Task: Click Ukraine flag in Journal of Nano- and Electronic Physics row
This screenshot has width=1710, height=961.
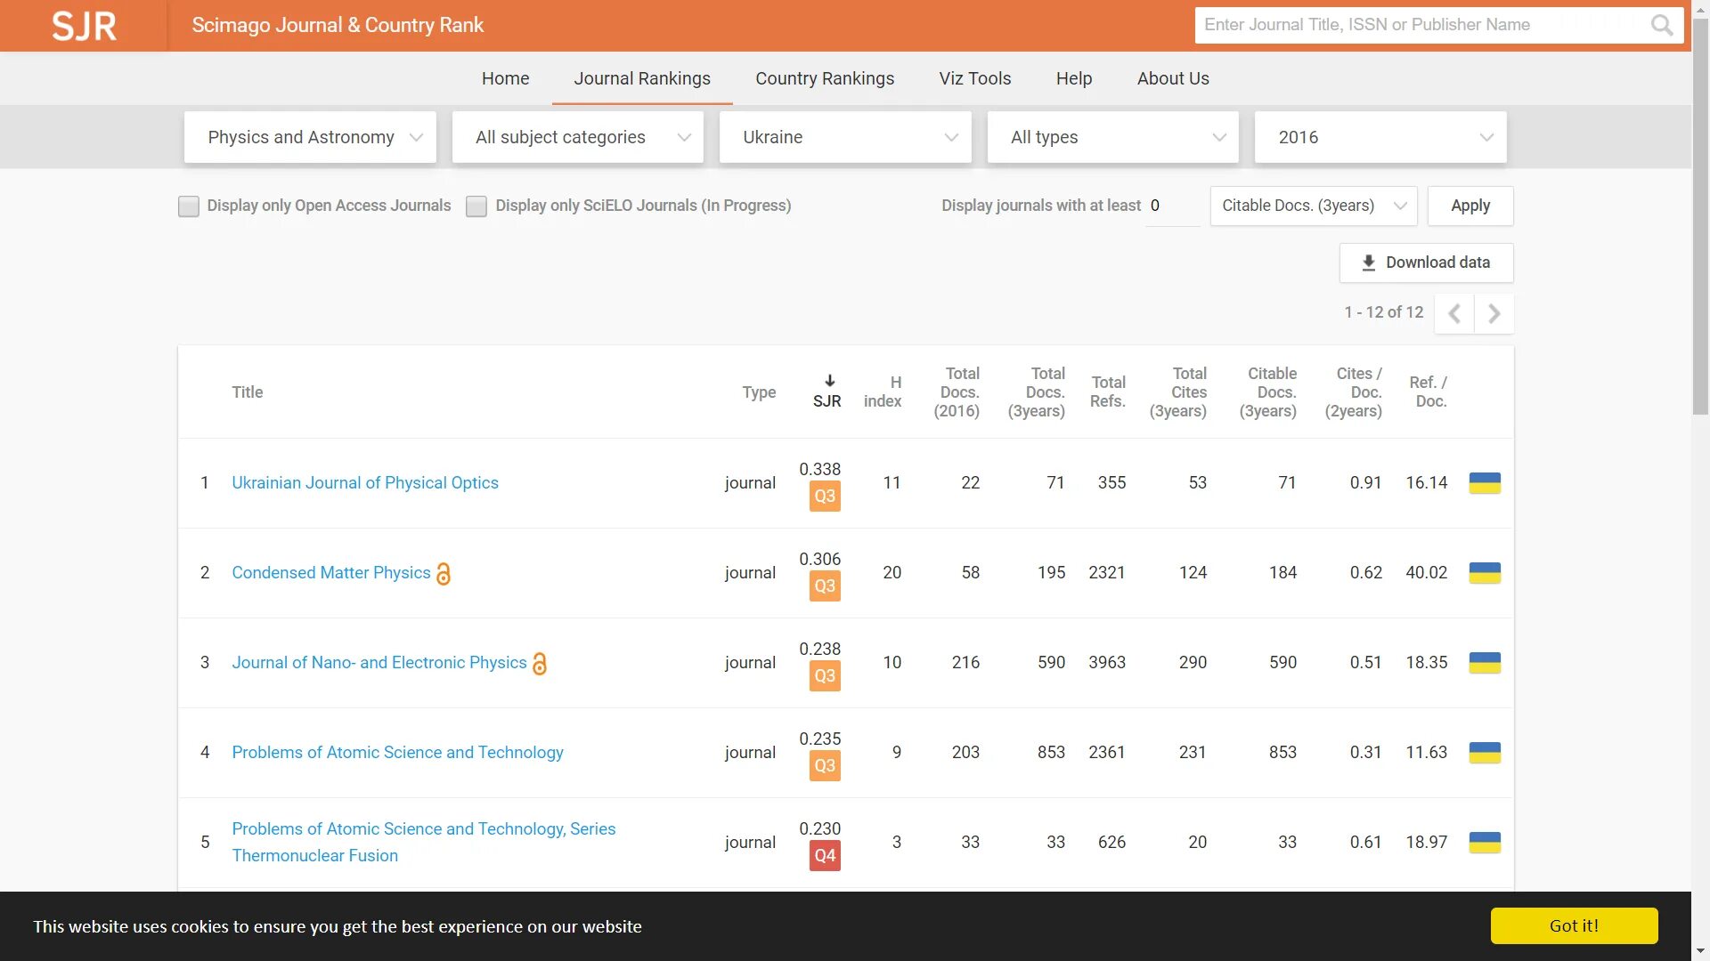Action: 1485,663
